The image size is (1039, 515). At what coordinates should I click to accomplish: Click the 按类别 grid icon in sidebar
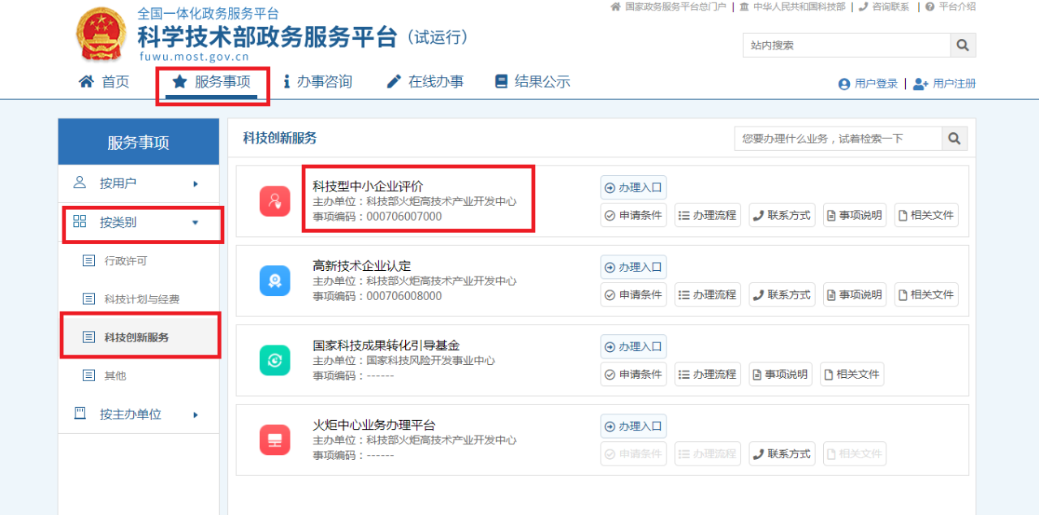pyautogui.click(x=80, y=221)
